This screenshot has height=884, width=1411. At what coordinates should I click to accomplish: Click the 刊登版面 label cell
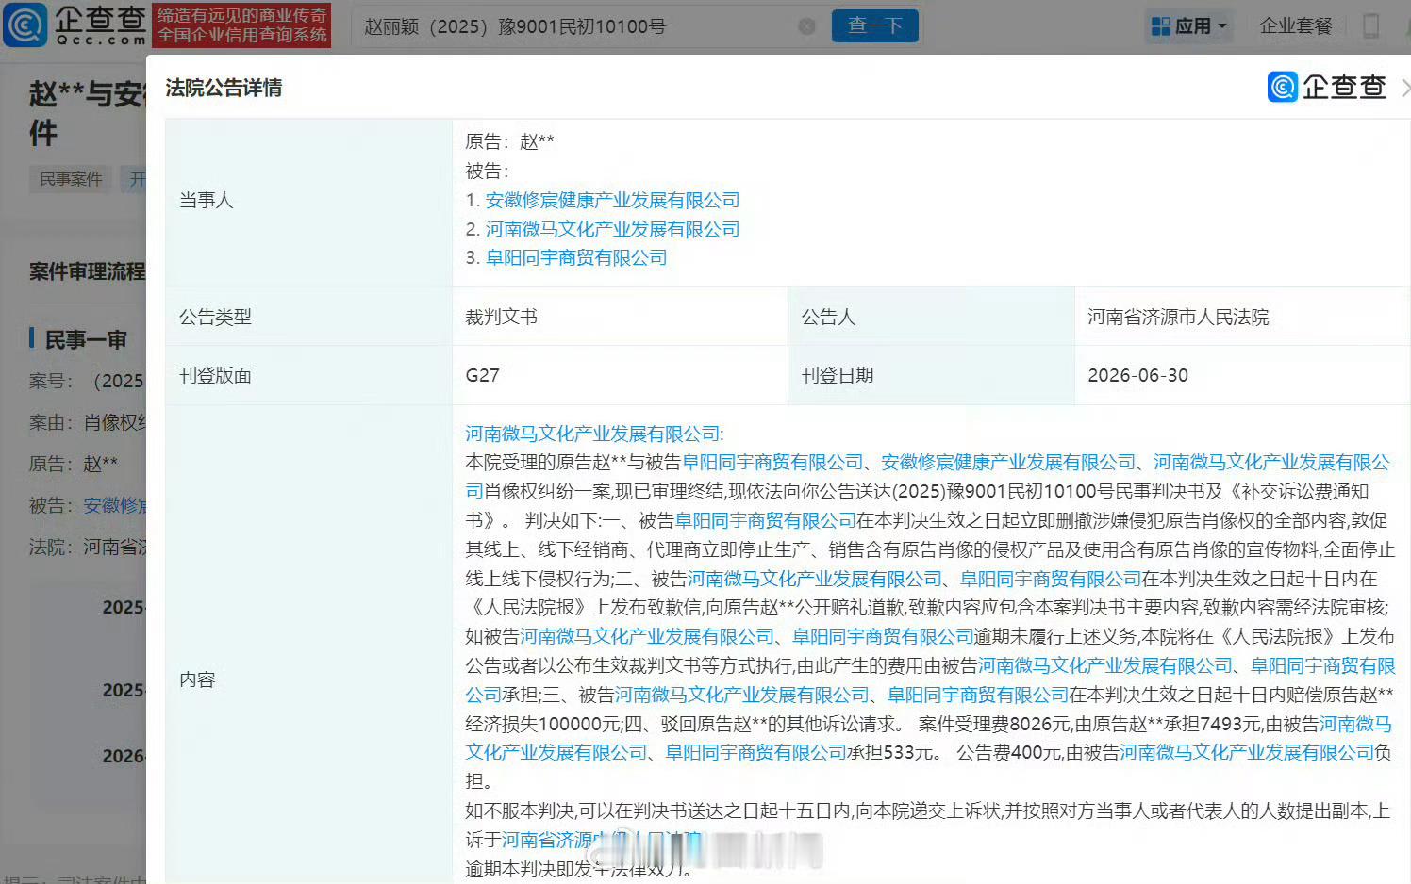(x=308, y=375)
